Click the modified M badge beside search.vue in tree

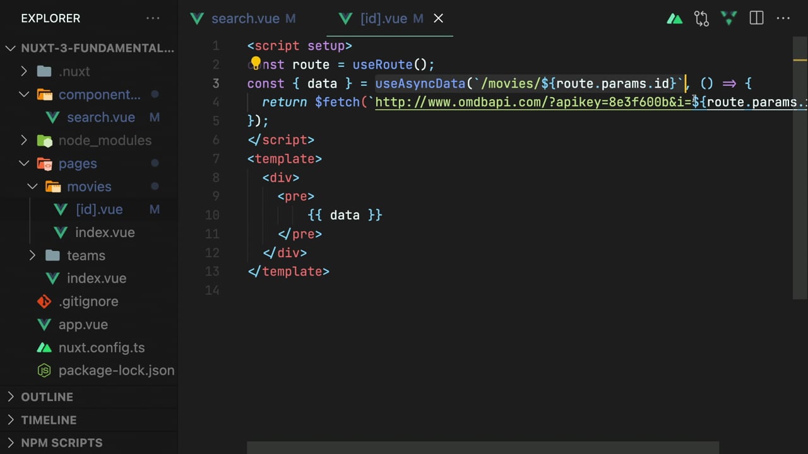pos(155,117)
